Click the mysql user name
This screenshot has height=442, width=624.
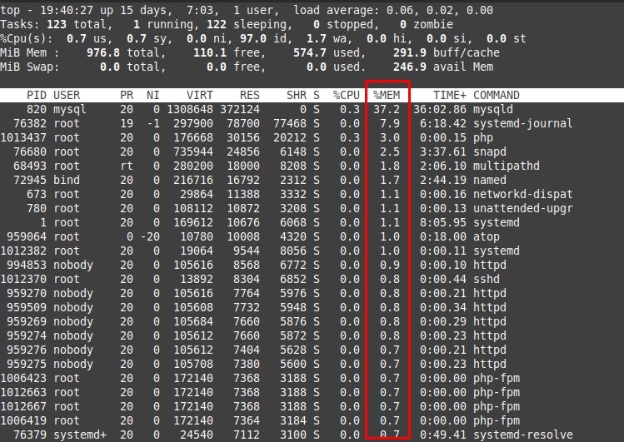70,109
